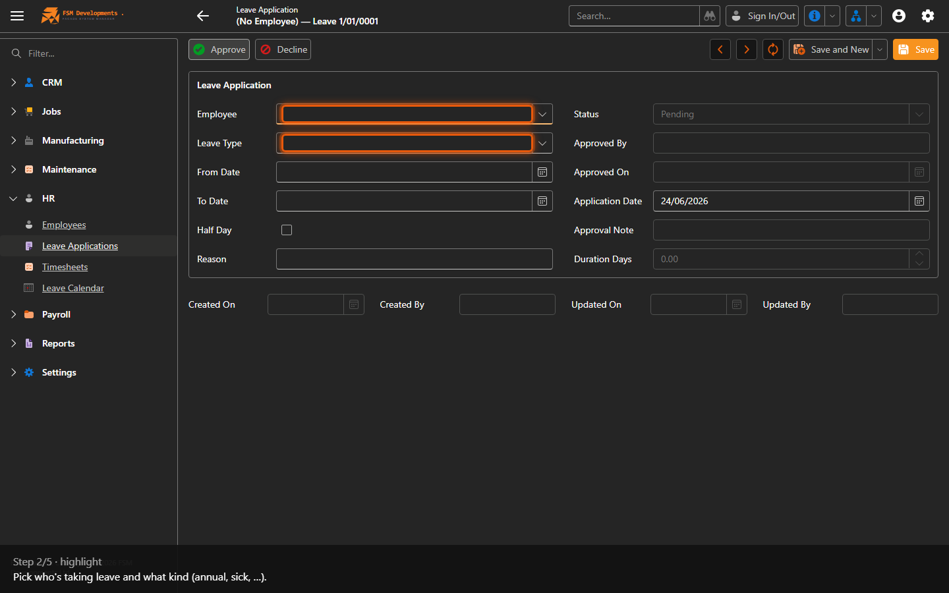Open Application Date calendar picker
The height and width of the screenshot is (593, 949).
pyautogui.click(x=919, y=201)
